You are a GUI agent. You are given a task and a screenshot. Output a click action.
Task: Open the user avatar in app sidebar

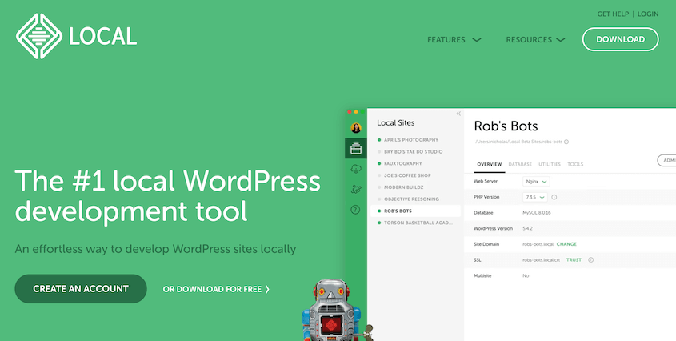click(356, 128)
